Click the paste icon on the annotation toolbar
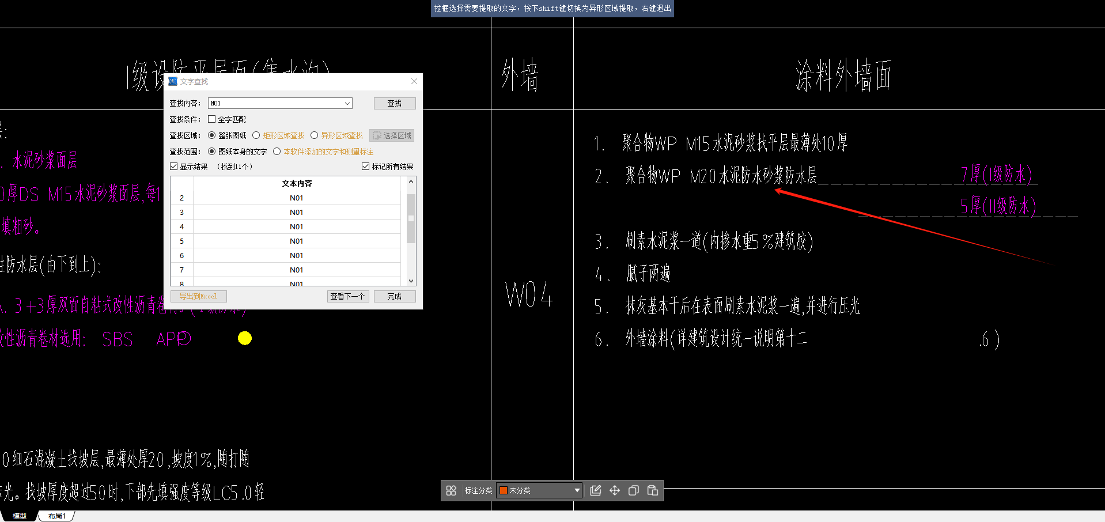Screen dimensions: 1105x522 click(652, 490)
